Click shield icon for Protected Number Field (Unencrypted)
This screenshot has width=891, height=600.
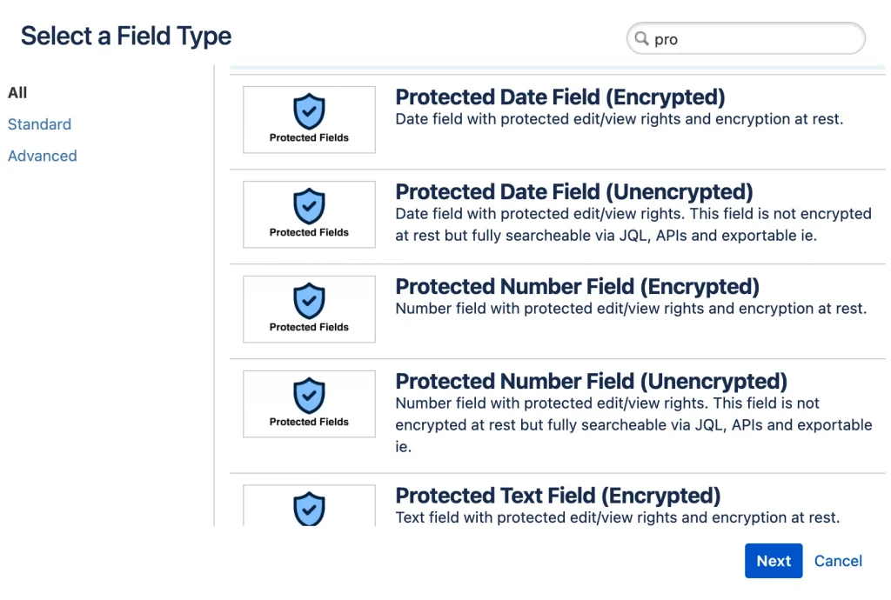pos(309,396)
